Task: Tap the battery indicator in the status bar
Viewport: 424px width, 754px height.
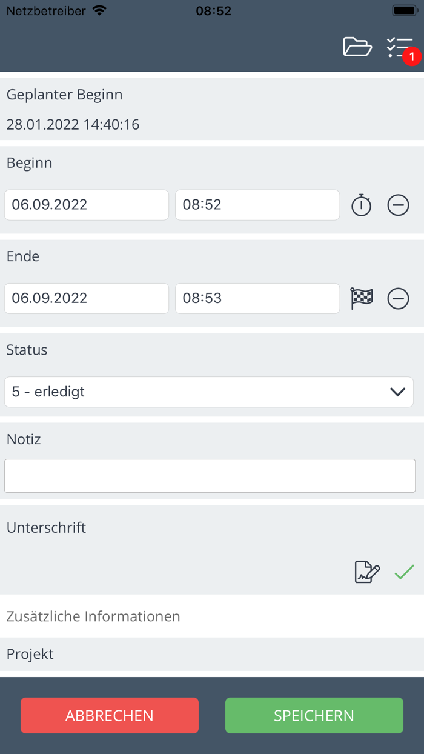Action: click(404, 10)
